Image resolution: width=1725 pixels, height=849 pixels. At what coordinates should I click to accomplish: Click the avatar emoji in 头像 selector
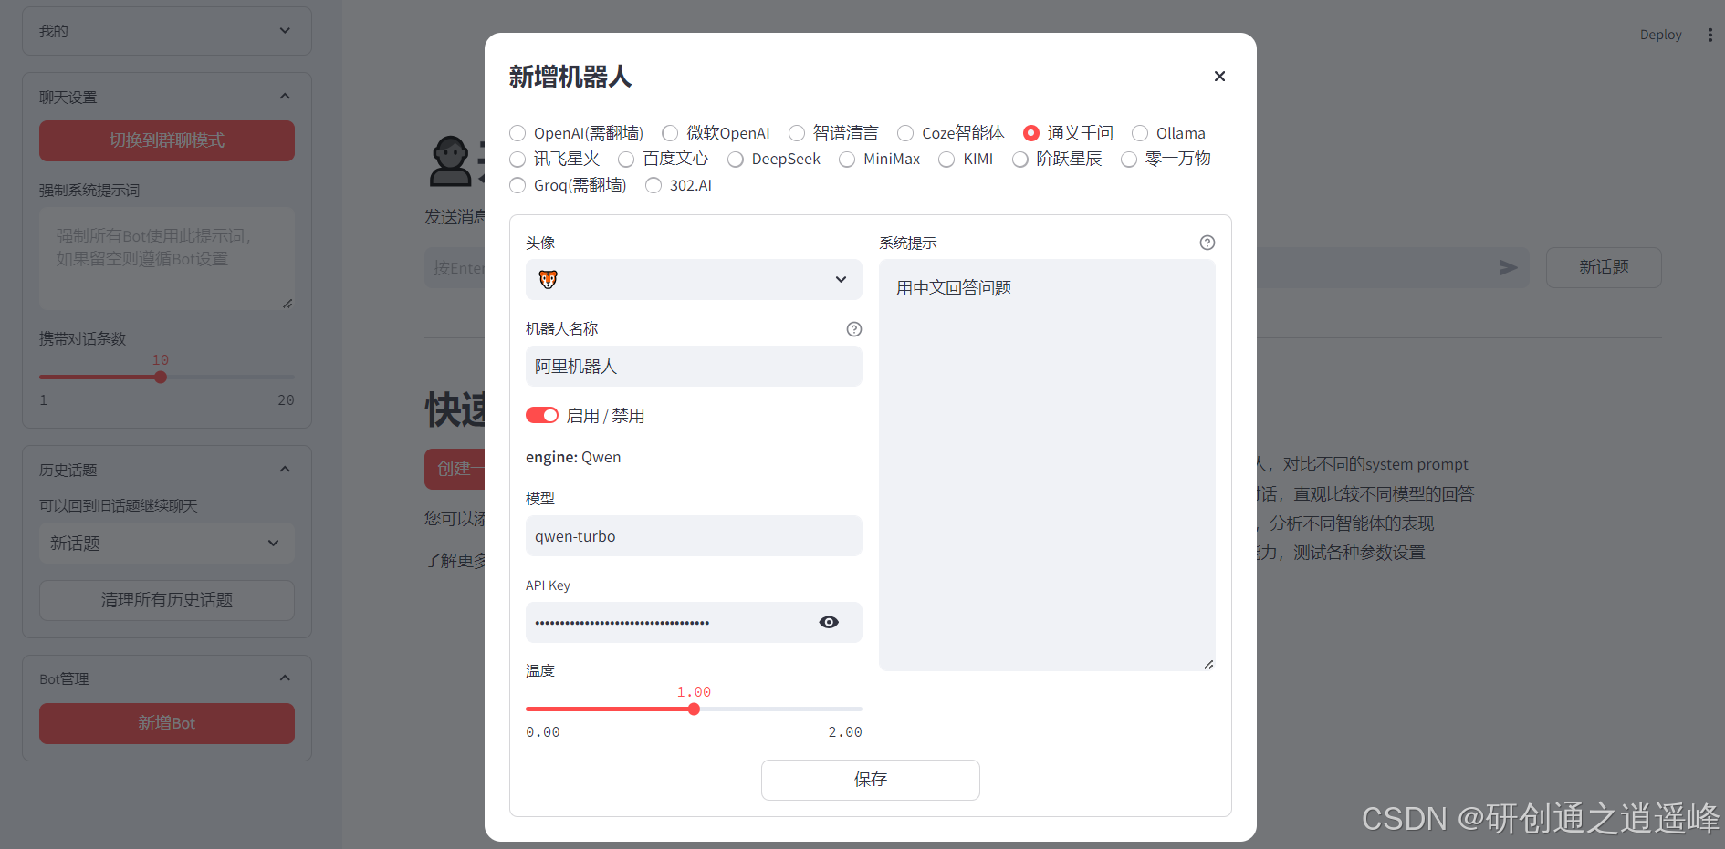click(x=548, y=280)
